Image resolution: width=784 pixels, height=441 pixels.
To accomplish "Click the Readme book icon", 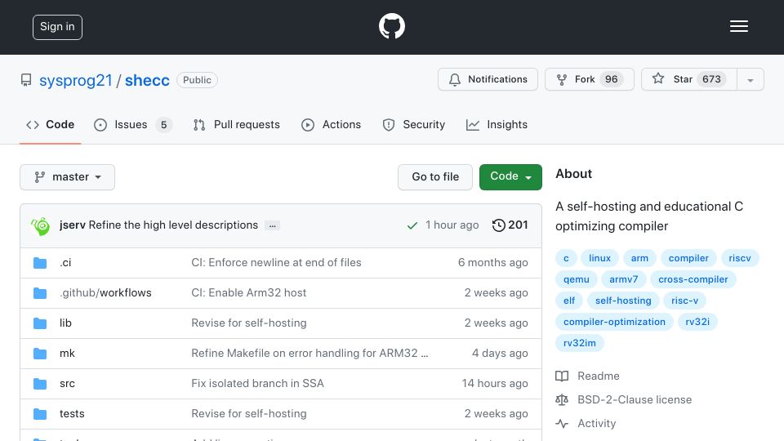I will coord(562,376).
